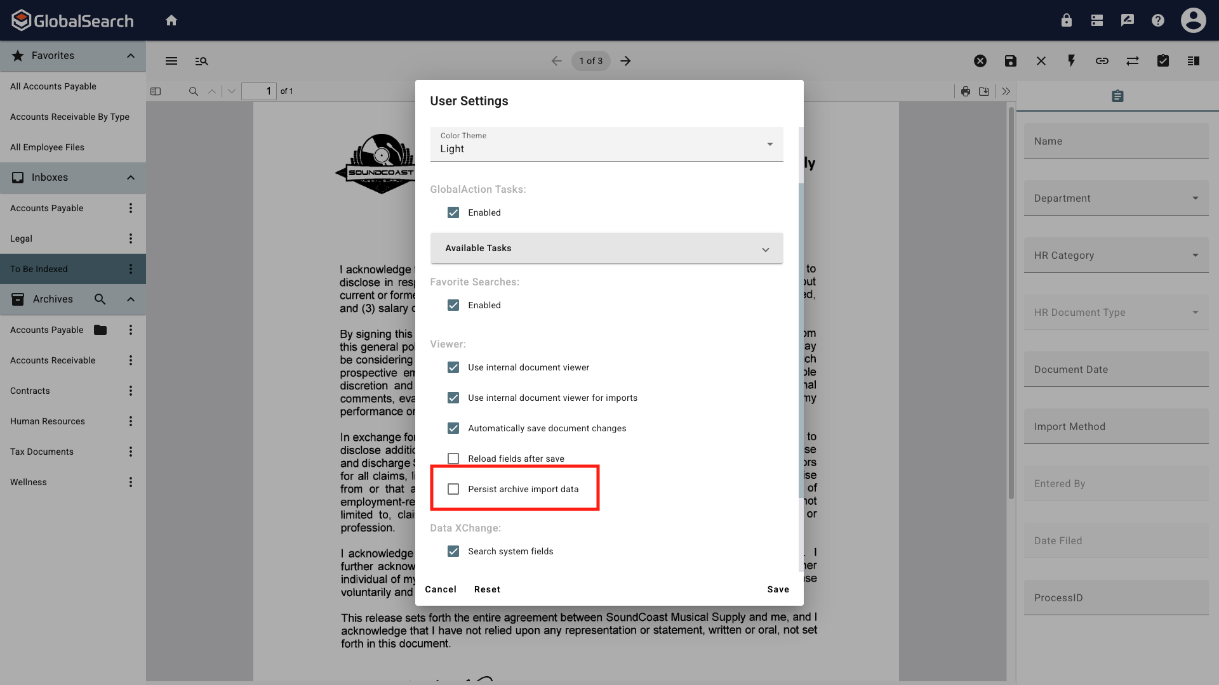Check Reload fields after save
The image size is (1219, 685).
tap(453, 459)
